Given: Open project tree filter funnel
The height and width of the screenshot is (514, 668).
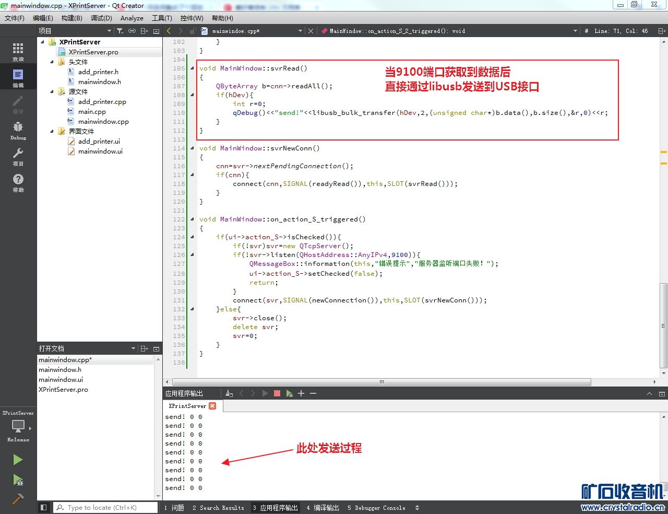Looking at the screenshot, I should click(x=120, y=31).
